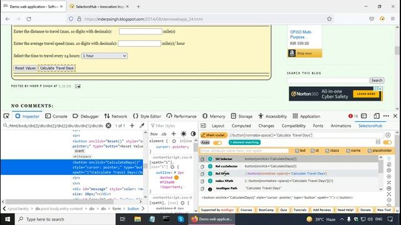This screenshot has height=225, width=401.
Task: Switch to the Console tab
Action: (x=56, y=116)
